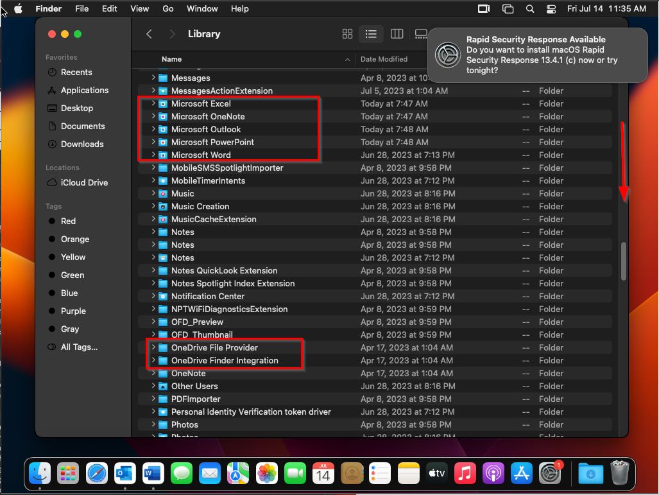The image size is (659, 495).
Task: Open the Downloads stack in the Dock
Action: (590, 473)
